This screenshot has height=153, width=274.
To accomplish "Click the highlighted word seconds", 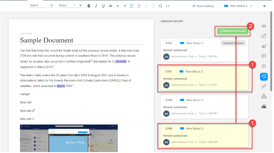I will (x=121, y=62).
